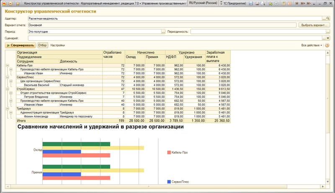
Task: Click the M memory button
Action: click(x=297, y=3)
